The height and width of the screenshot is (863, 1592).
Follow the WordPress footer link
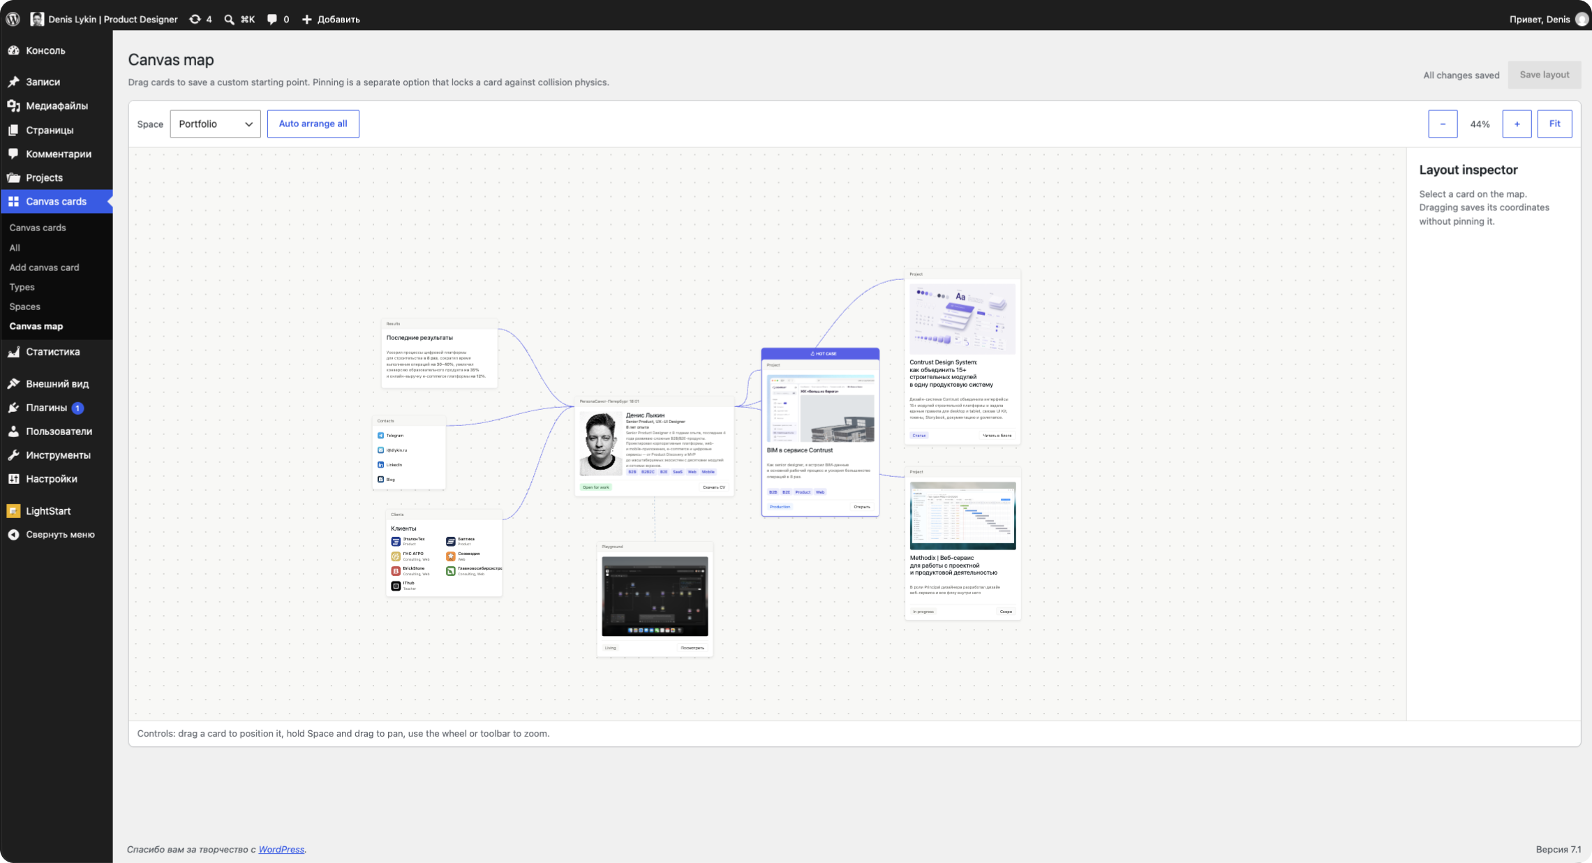pos(281,849)
